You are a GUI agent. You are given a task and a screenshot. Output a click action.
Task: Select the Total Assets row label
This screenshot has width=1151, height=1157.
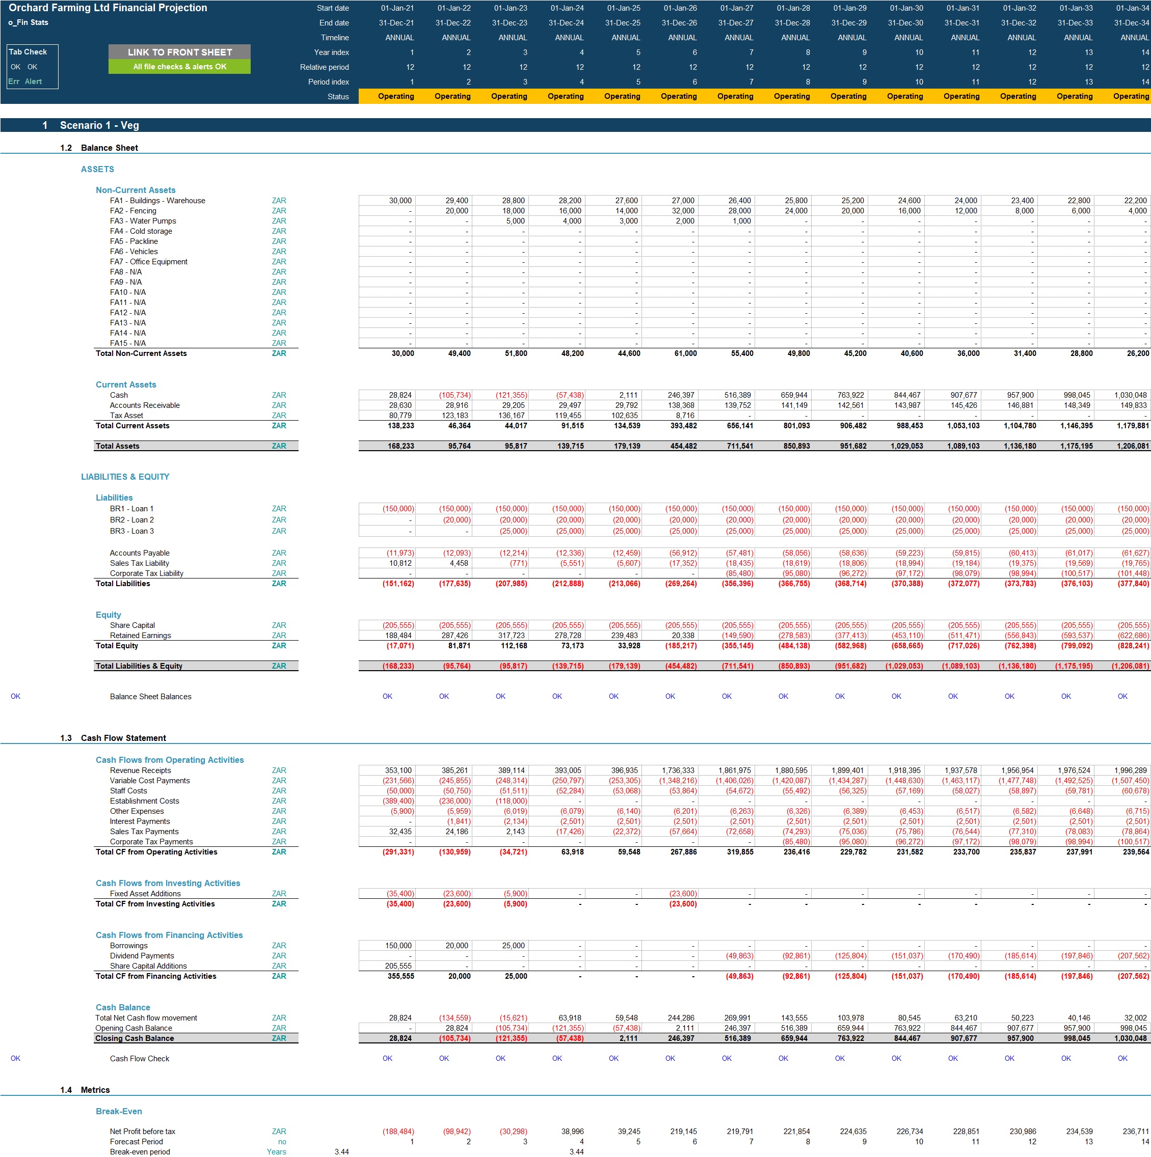(x=117, y=446)
